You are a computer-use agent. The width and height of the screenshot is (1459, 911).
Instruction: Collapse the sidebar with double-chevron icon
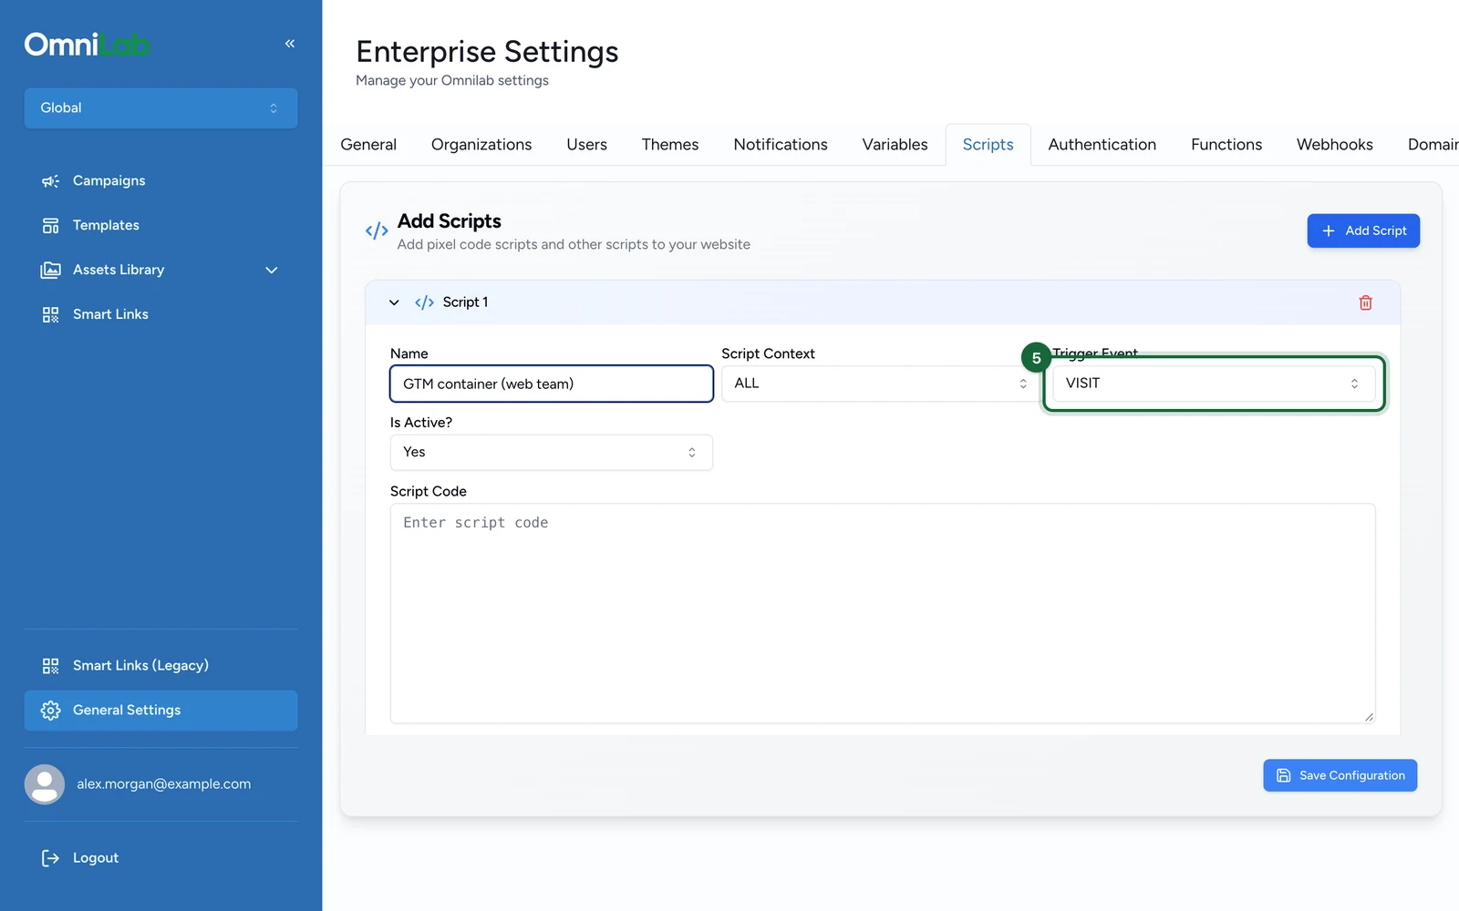290,44
